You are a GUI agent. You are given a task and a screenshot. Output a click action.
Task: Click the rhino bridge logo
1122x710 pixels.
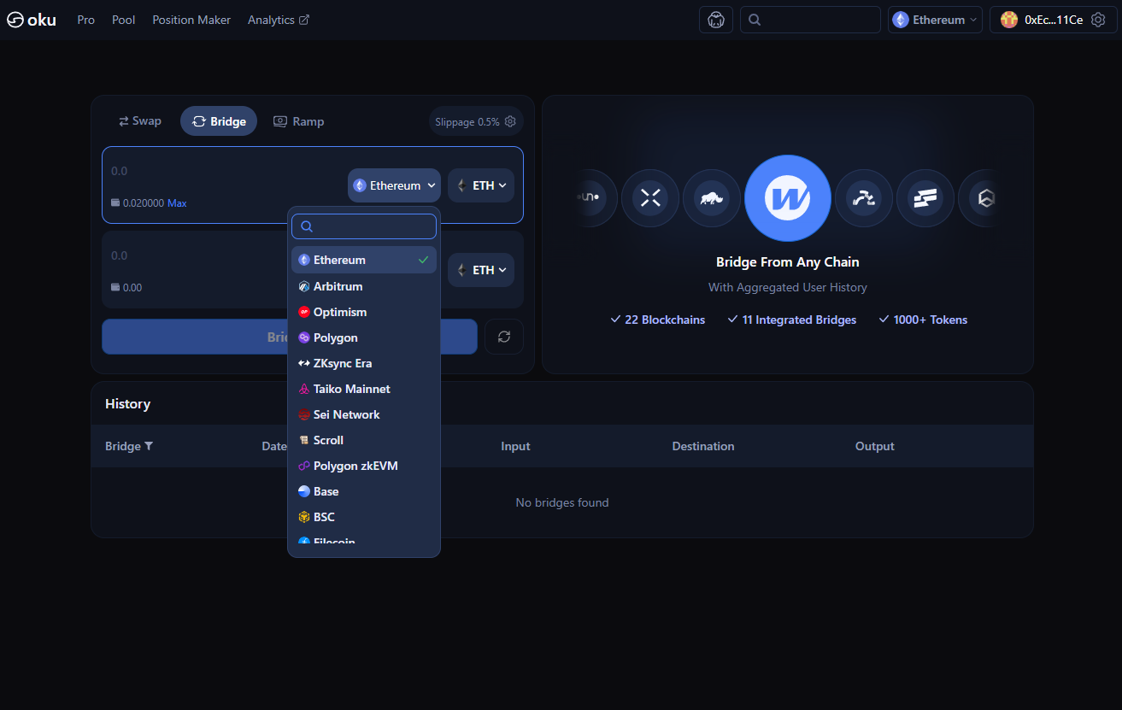point(712,198)
